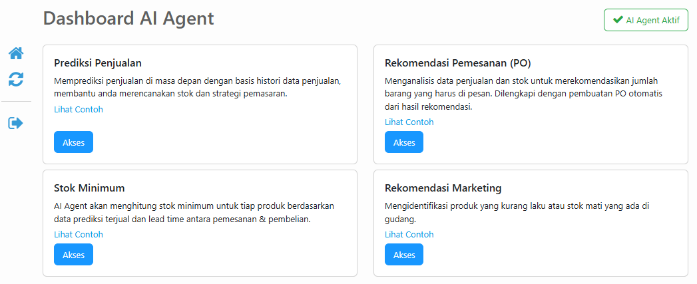697x284 pixels.
Task: View Lihat Contoh for Rekomendasi Pemesanan (PO)
Action: [x=409, y=122]
